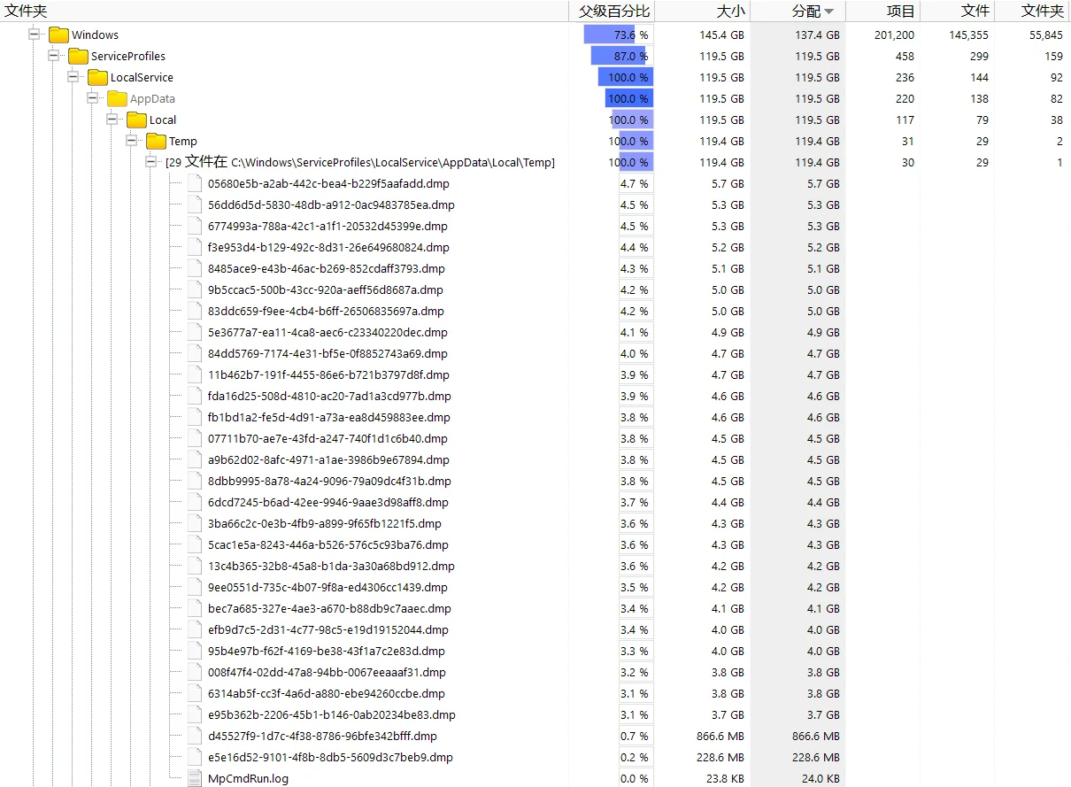Click file icon of fb1bd1a2-fe5d dmp file

(x=195, y=417)
